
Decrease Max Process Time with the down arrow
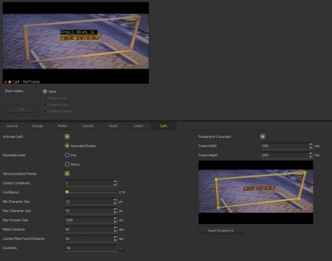[x=115, y=221]
